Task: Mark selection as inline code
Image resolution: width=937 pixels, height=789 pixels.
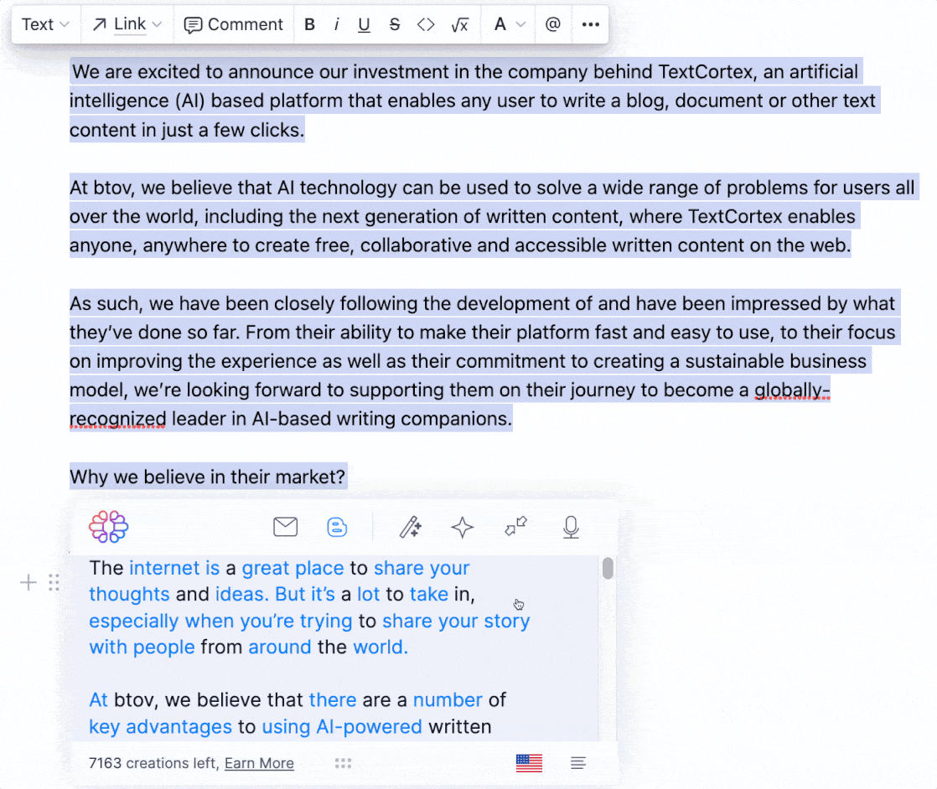Action: click(x=426, y=24)
